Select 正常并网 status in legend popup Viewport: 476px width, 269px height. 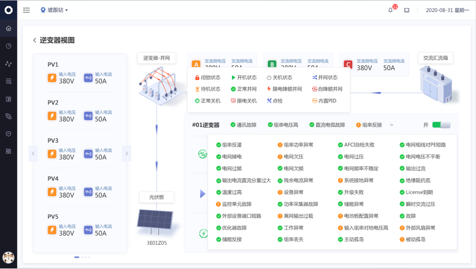pyautogui.click(x=244, y=89)
